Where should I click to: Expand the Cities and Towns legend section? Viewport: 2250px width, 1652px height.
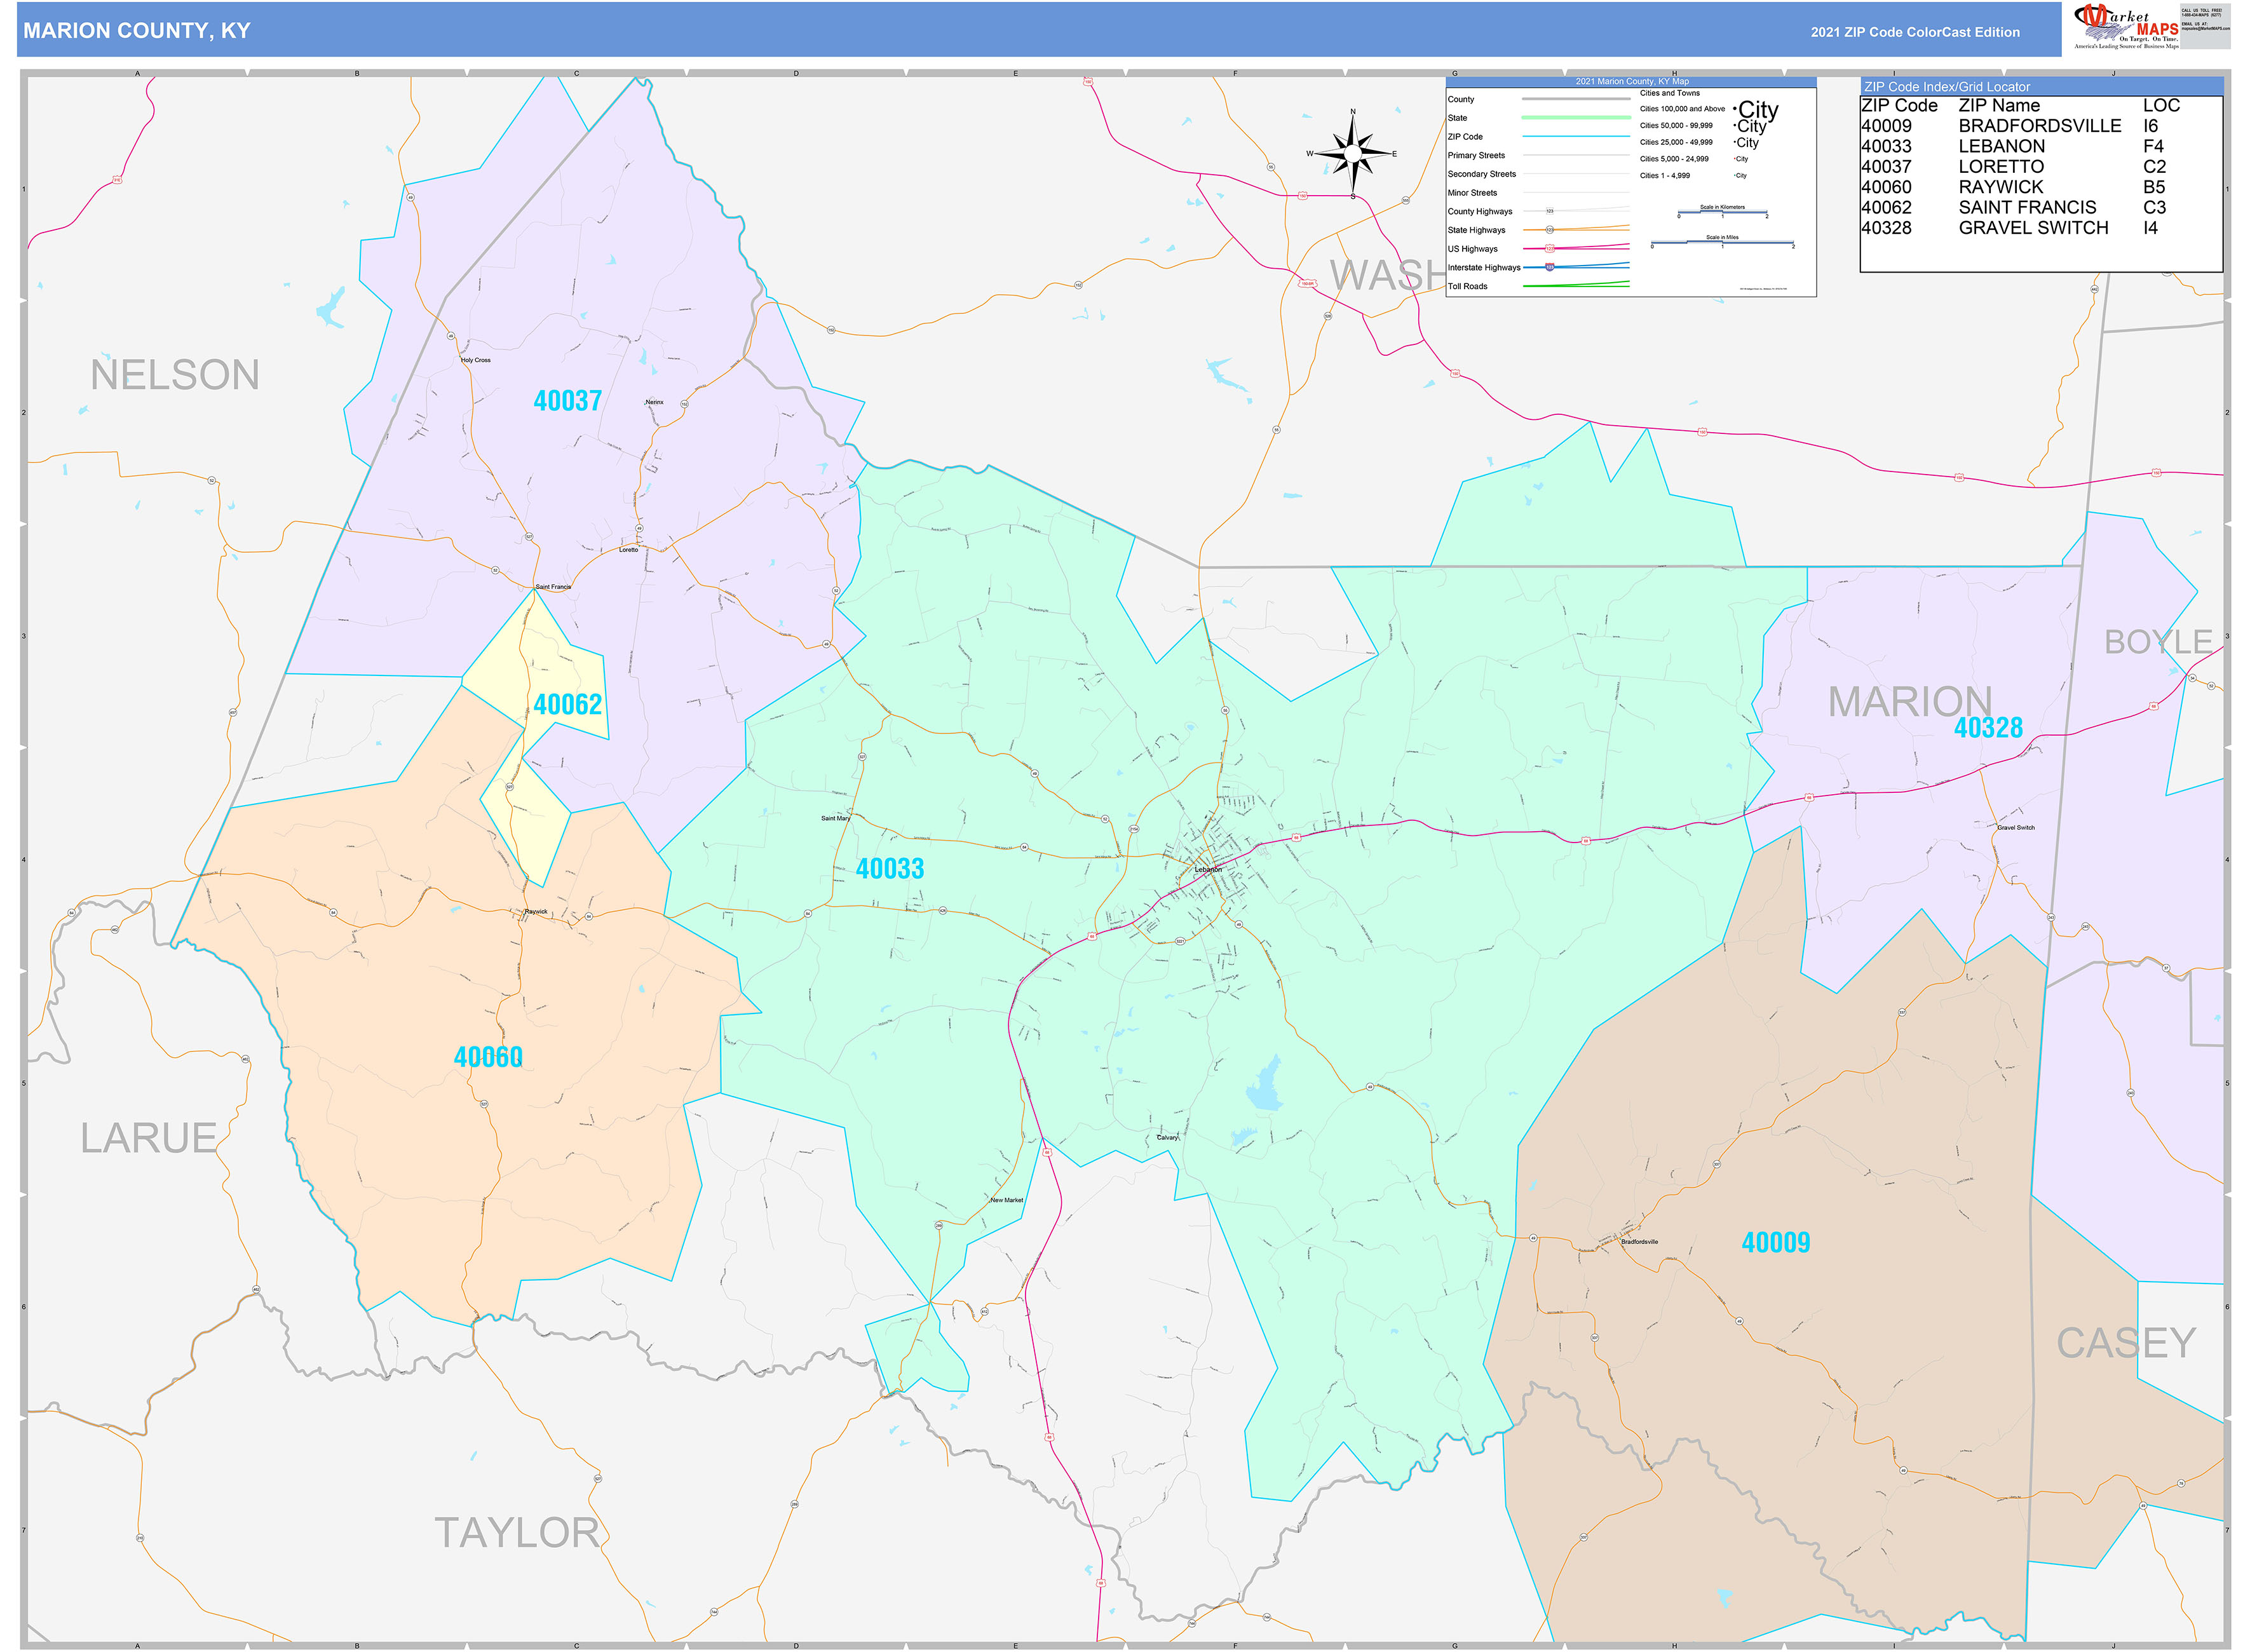click(x=1670, y=93)
